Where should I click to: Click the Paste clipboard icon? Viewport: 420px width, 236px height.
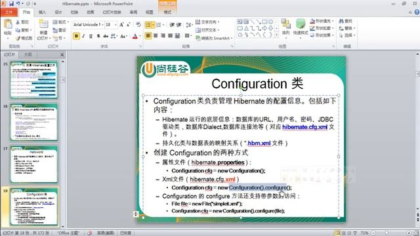(8, 24)
